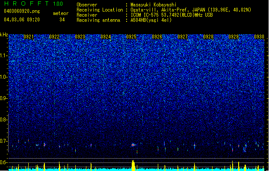This screenshot has height=171, width=269.
Task: Click the 'Observer' field label
Action: coord(87,5)
